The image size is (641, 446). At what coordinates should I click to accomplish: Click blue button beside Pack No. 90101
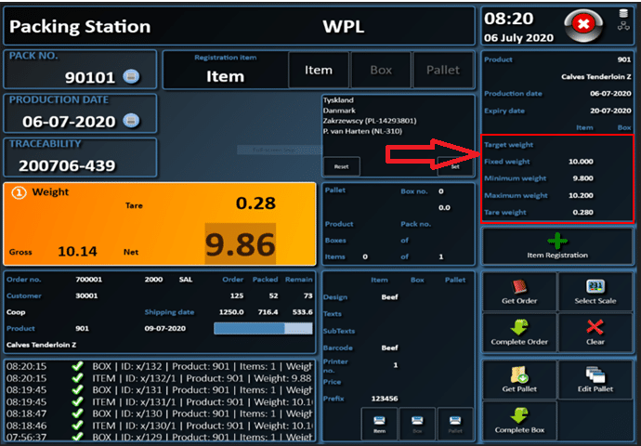[131, 76]
